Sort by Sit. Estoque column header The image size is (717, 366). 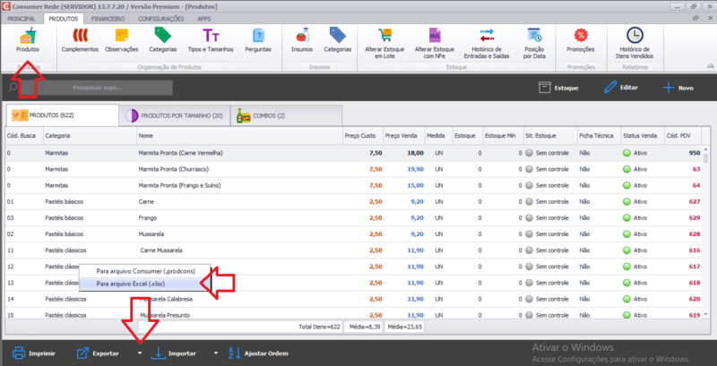(550, 135)
